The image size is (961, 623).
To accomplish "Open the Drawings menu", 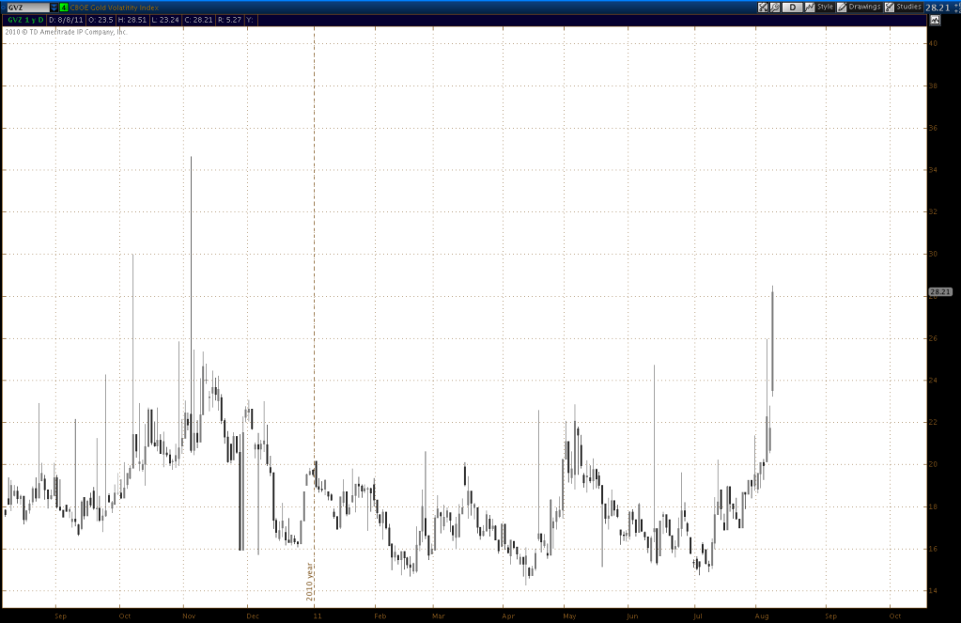I will click(x=863, y=8).
